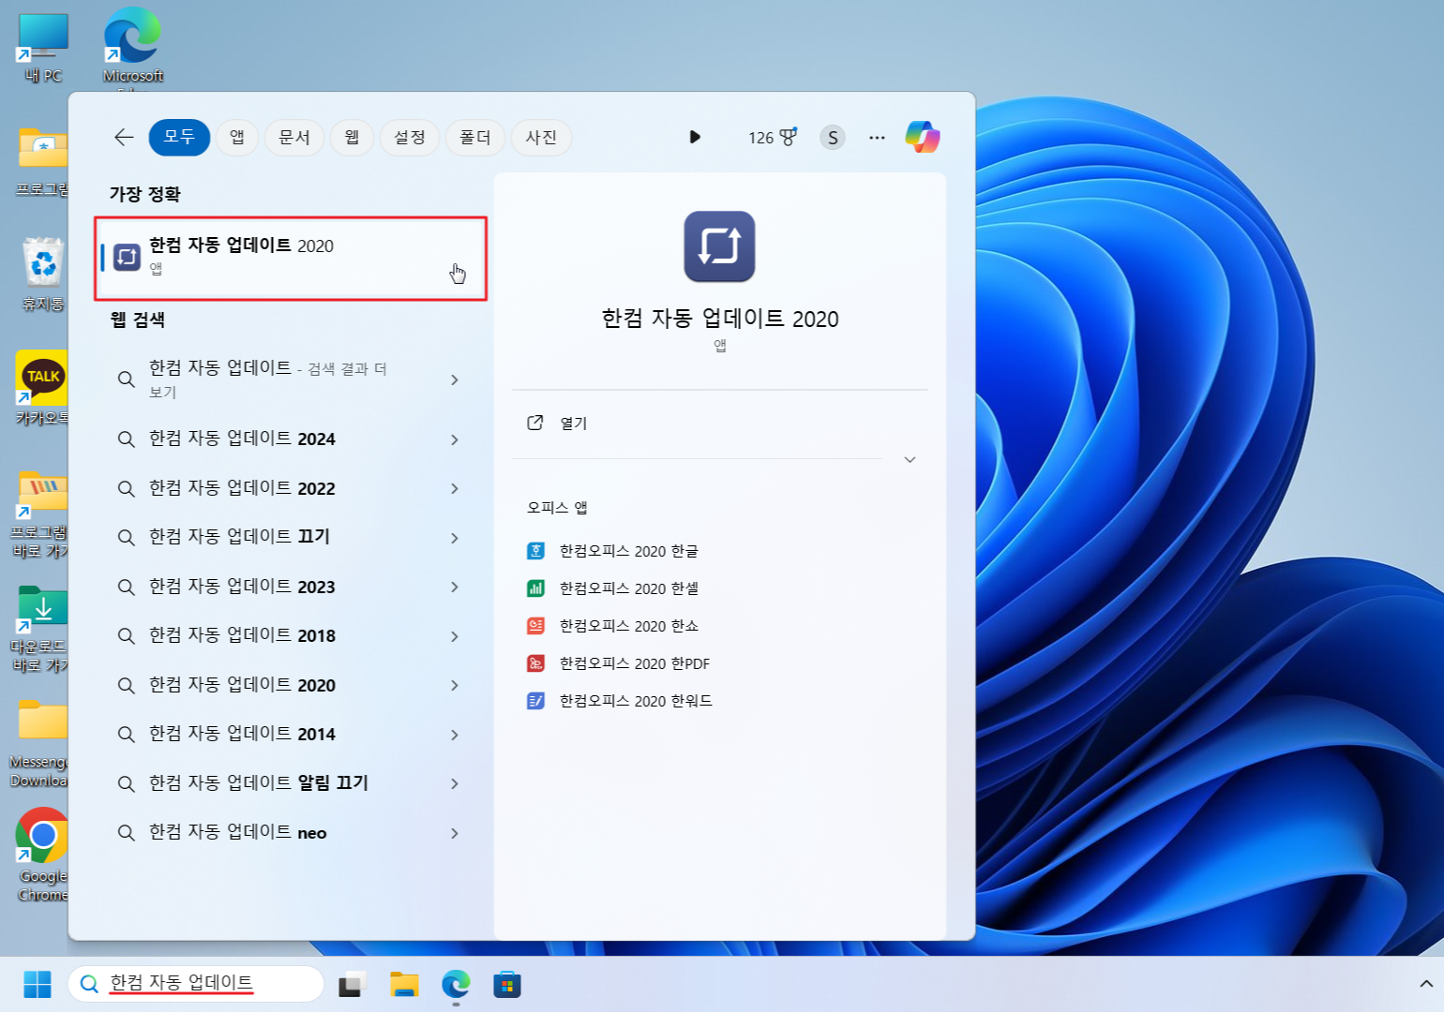Select the 휴지통 recycle bin icon
1444x1012 pixels.
[42, 275]
